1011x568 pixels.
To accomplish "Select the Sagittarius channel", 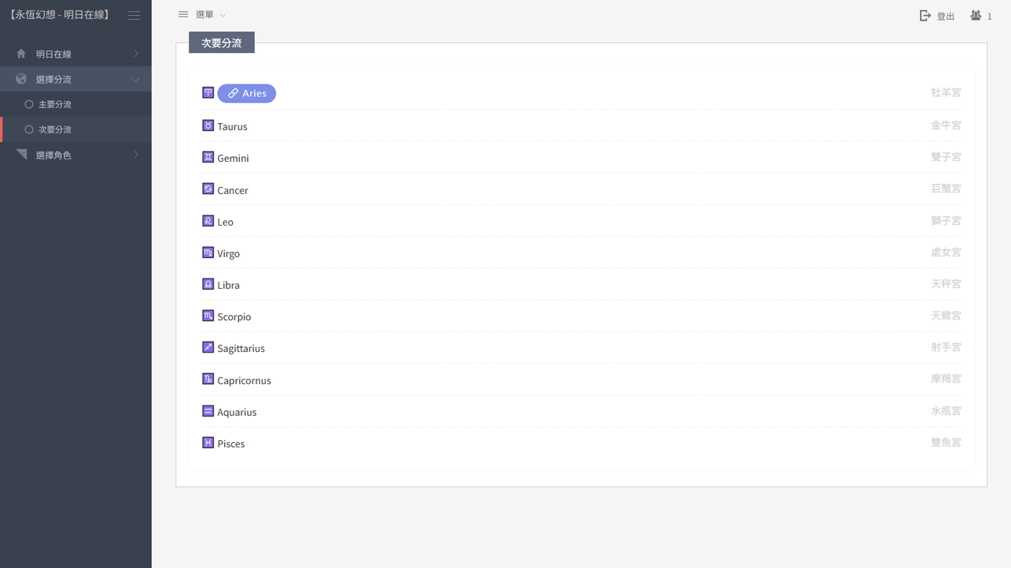I will point(241,348).
